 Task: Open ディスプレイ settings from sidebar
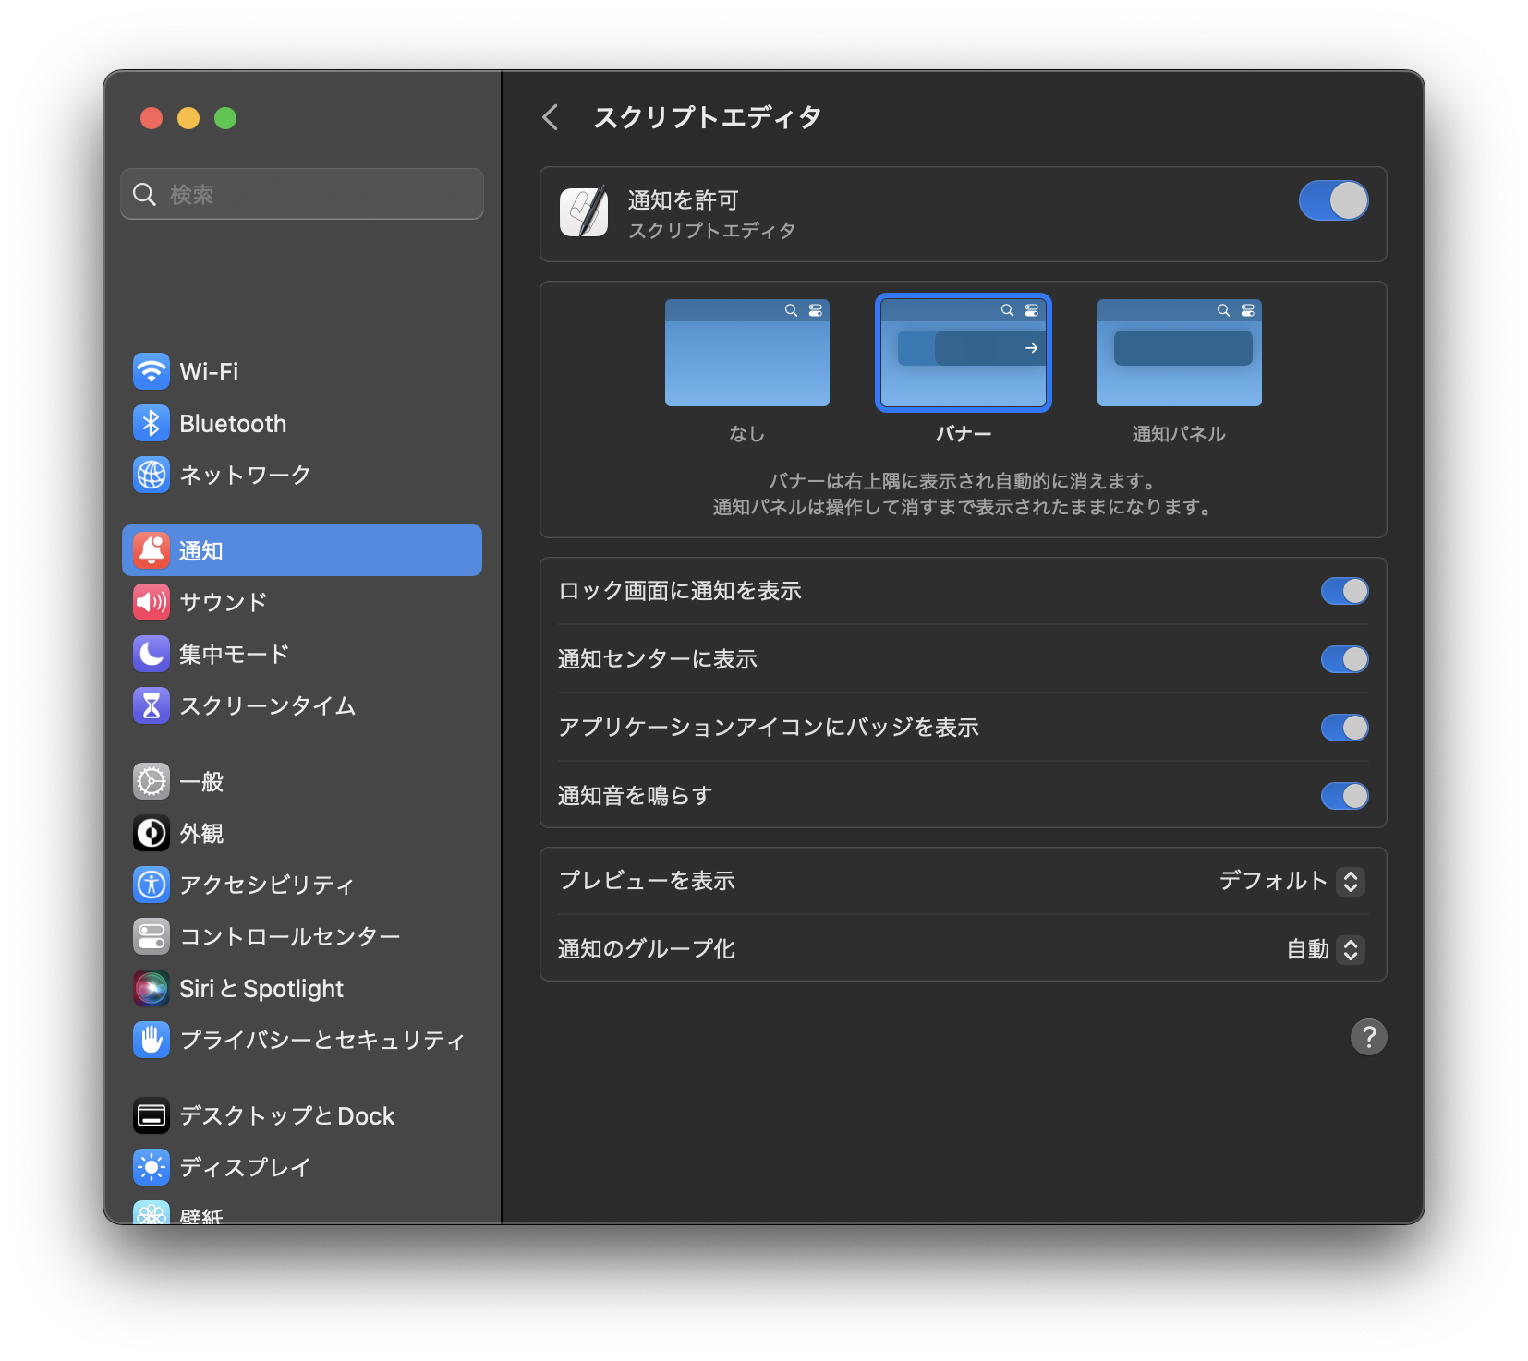coord(151,1166)
